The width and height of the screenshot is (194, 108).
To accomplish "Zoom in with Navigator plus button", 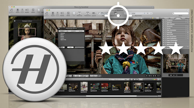I will [x=171, y=75].
